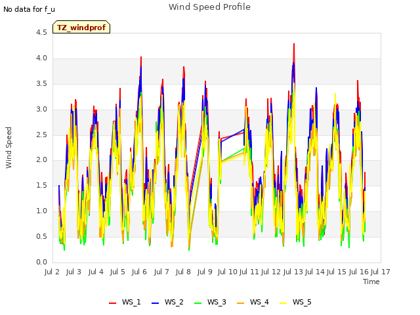Click the 1.5 y-axis tick label

click(x=41, y=185)
